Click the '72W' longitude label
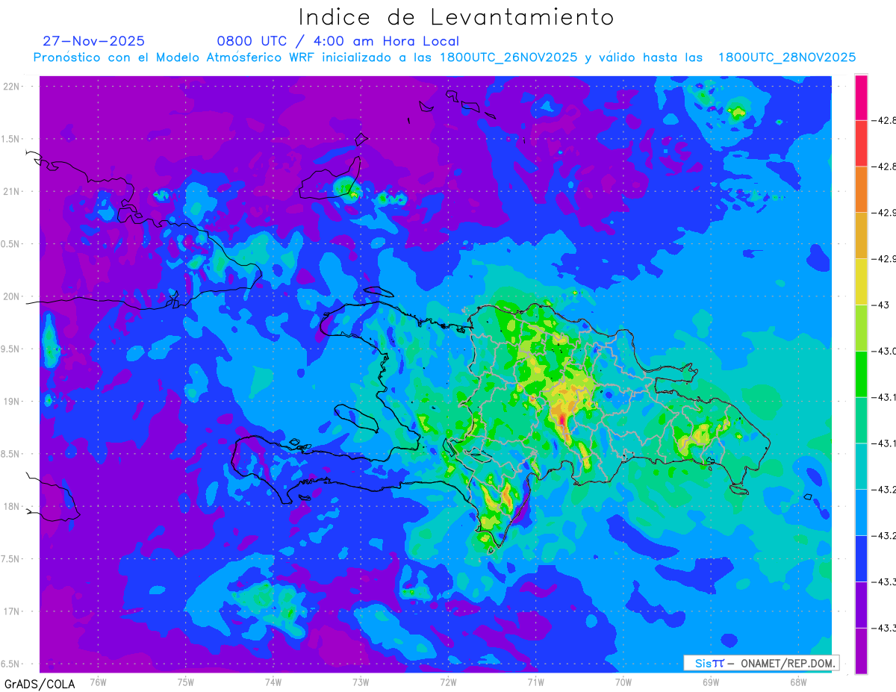 coord(448,682)
